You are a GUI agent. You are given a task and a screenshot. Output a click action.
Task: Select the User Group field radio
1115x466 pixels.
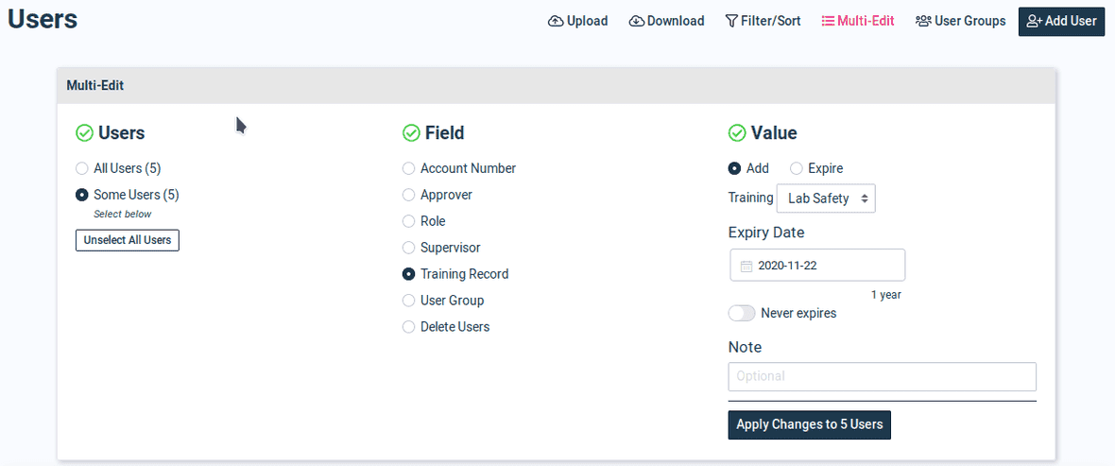[x=409, y=301]
